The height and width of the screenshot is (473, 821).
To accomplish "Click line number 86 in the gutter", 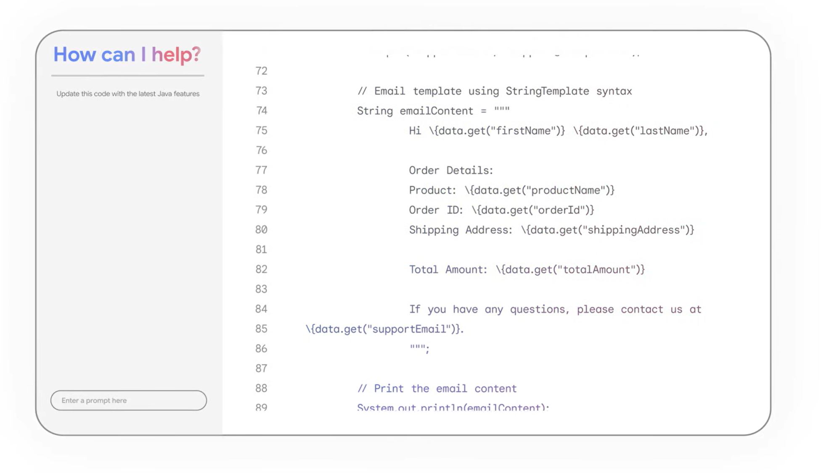I will (261, 349).
